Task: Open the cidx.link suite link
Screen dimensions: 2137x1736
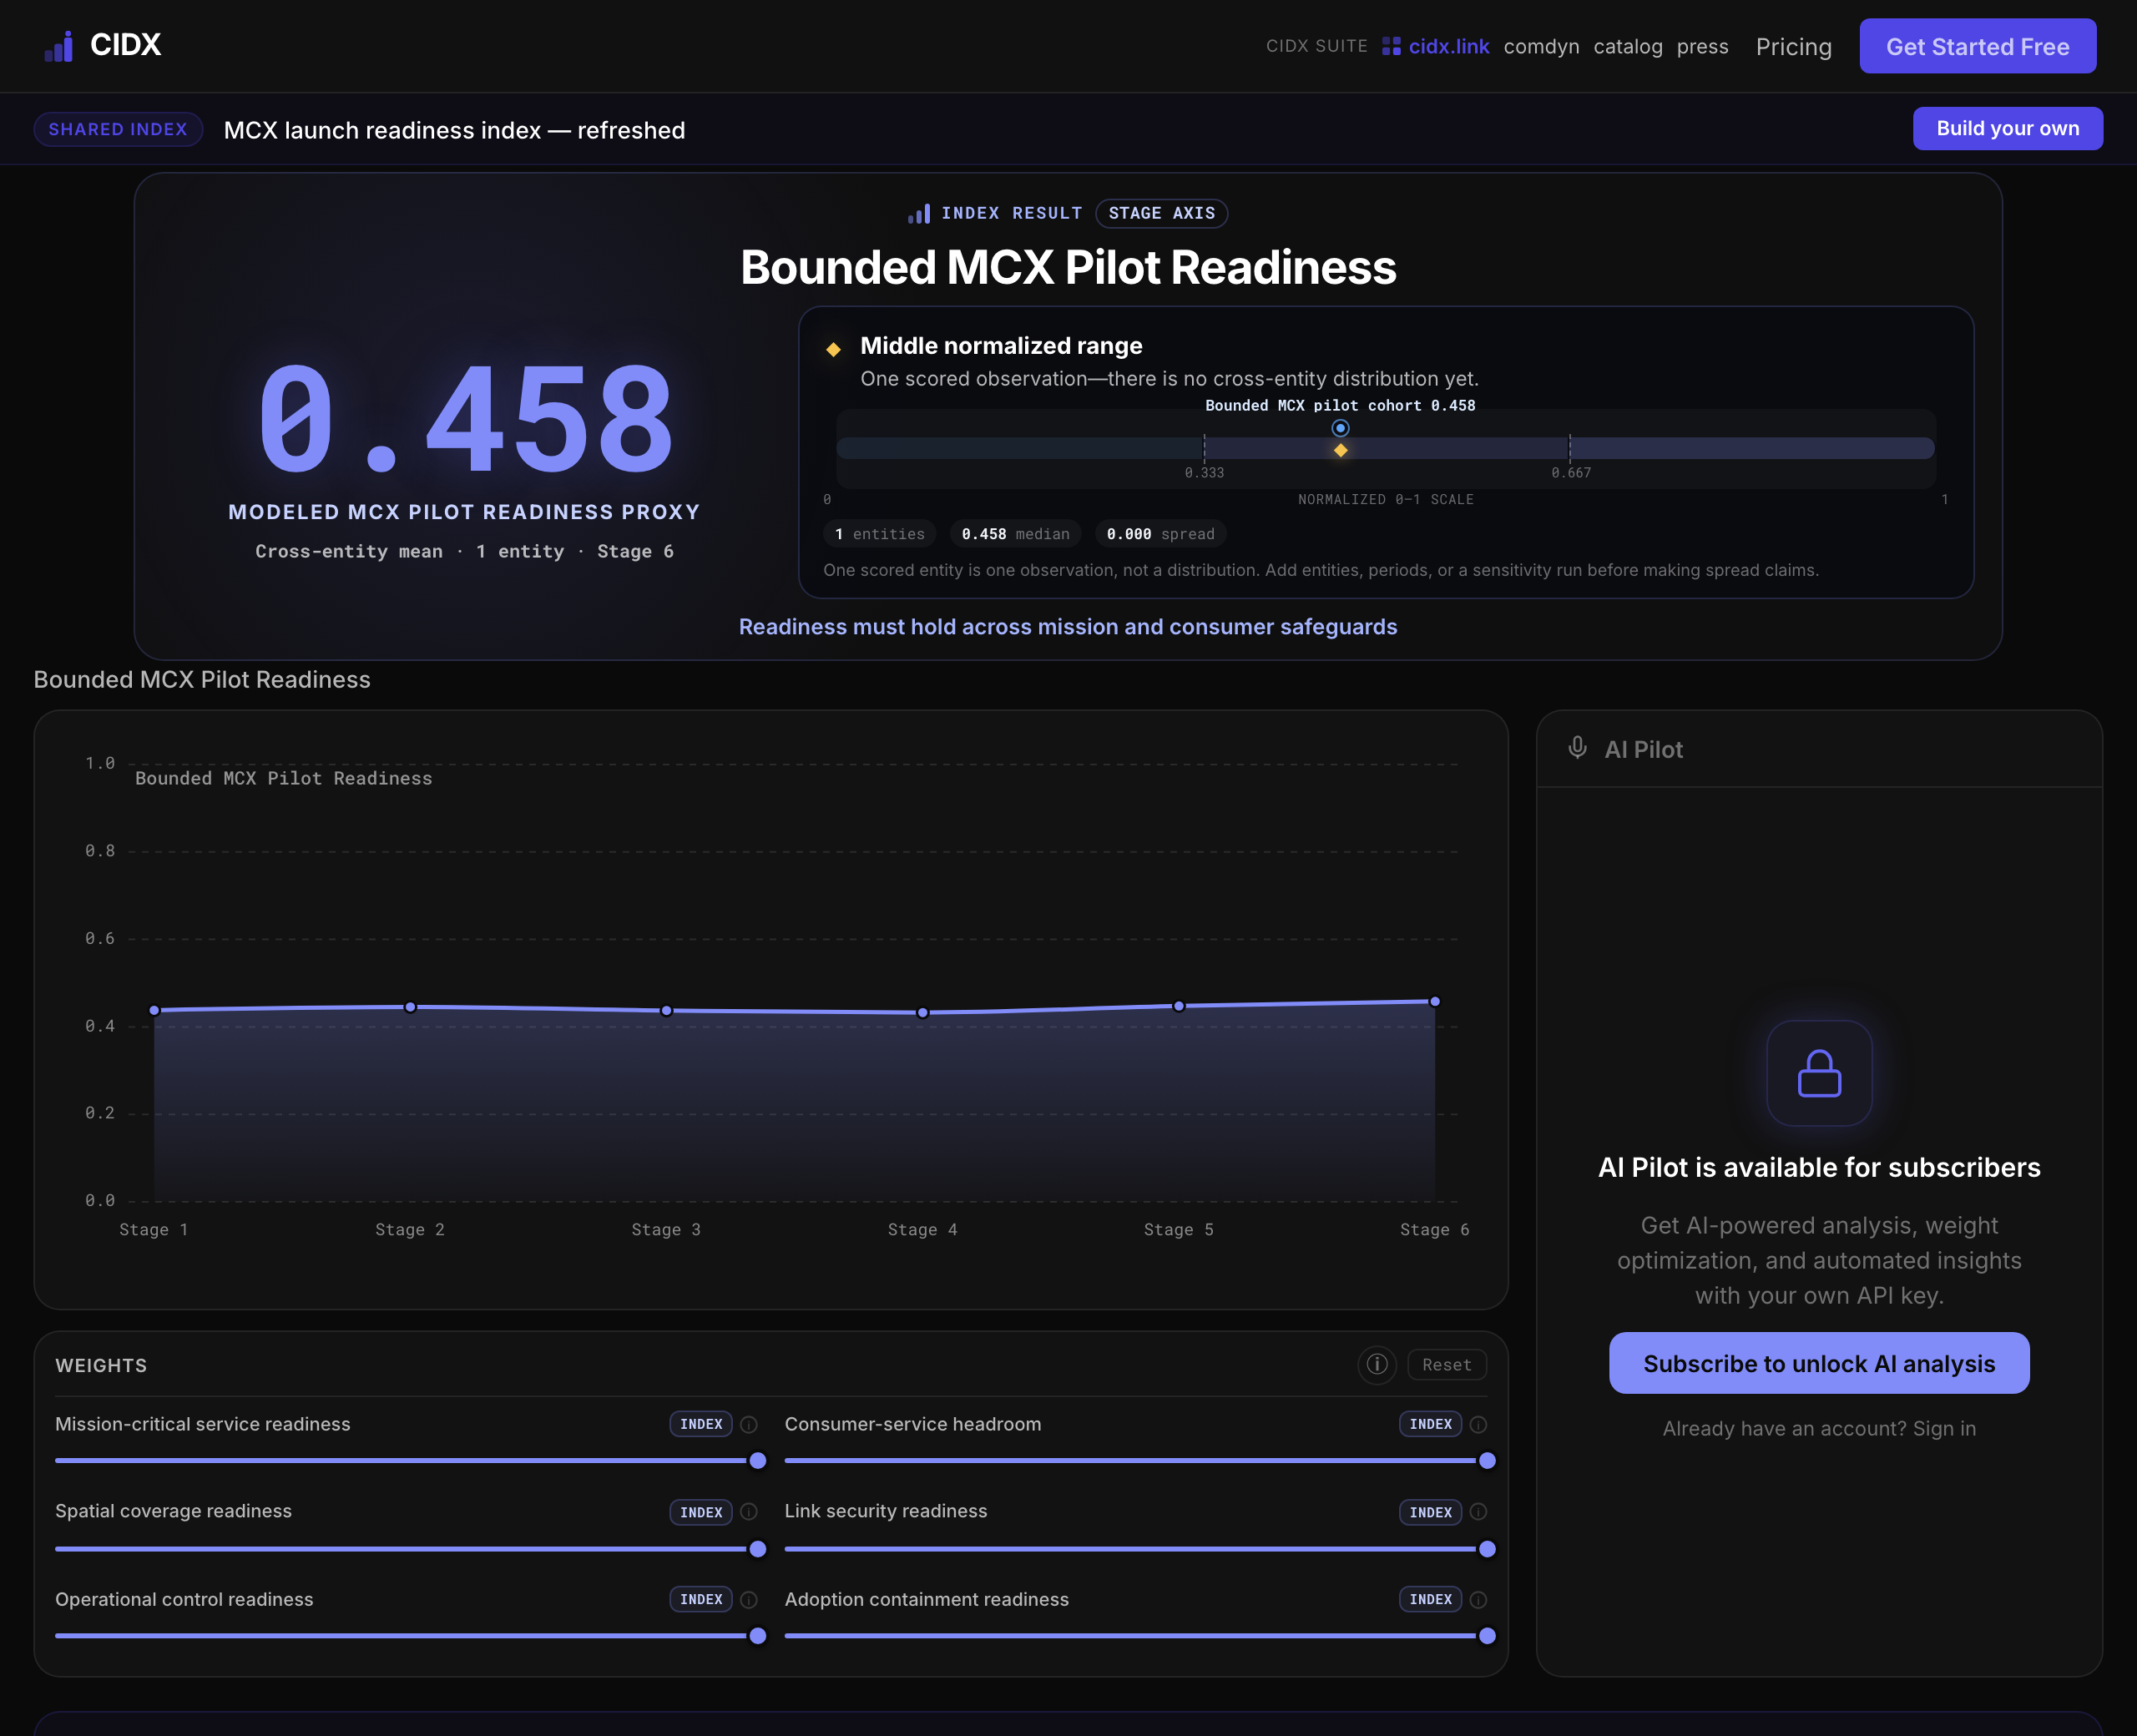Action: coord(1435,46)
